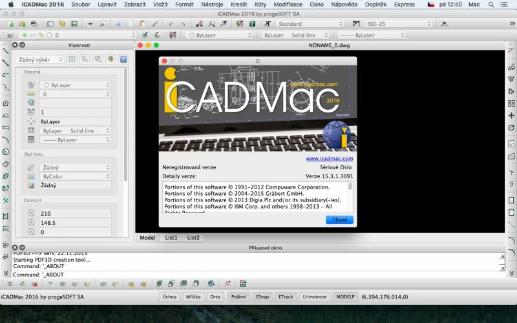Click the command line input field
This screenshot has height=323, width=517.
coord(257,275)
